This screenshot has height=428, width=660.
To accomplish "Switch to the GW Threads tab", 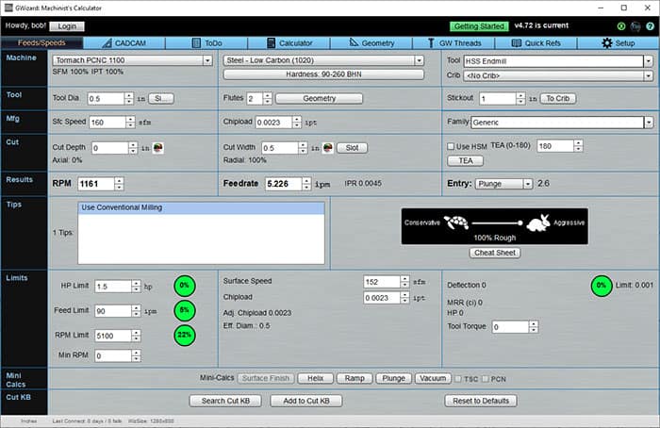I will click(454, 43).
